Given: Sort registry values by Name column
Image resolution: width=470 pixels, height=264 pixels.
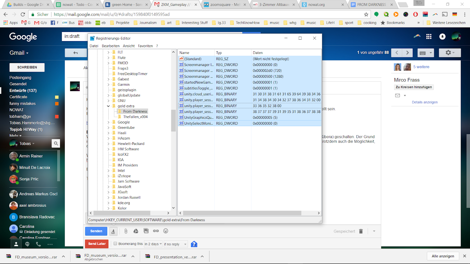Looking at the screenshot, I should point(196,53).
